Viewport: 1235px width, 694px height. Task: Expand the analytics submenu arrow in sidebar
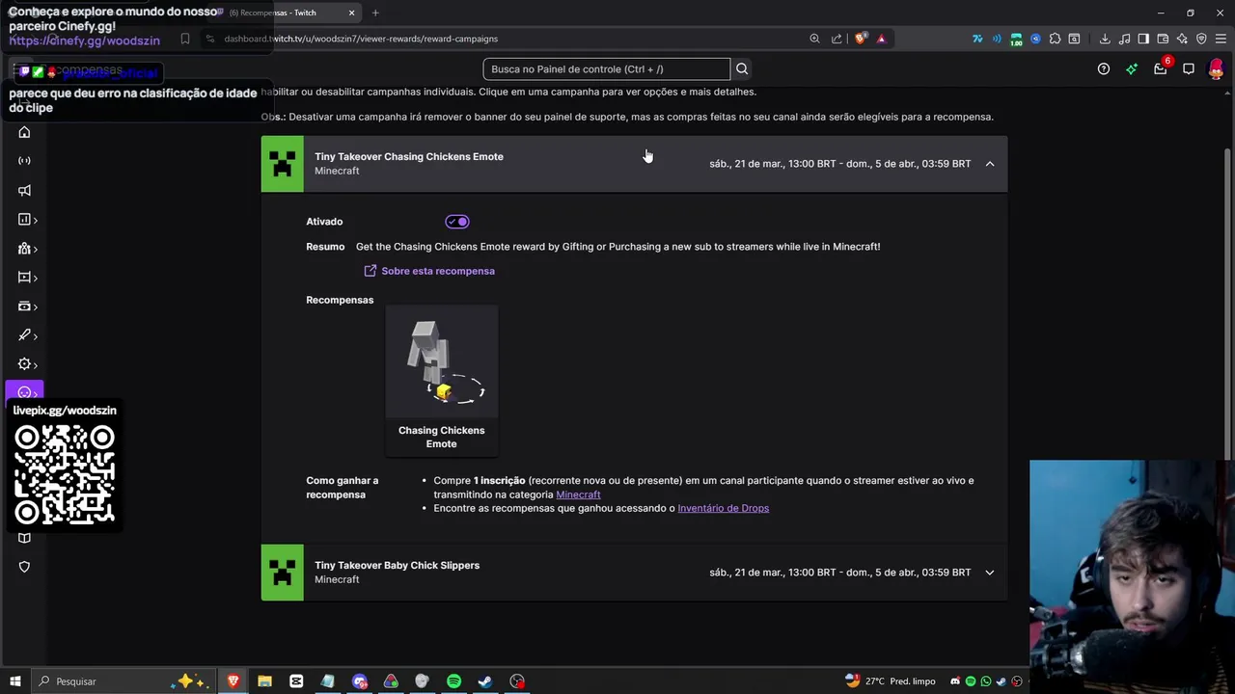tap(36, 220)
